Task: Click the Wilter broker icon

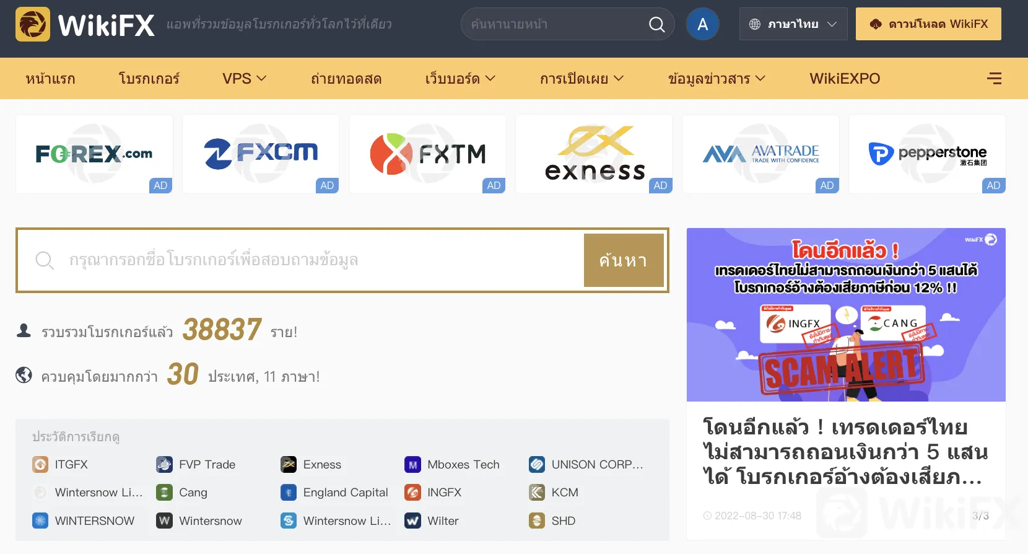Action: click(412, 521)
